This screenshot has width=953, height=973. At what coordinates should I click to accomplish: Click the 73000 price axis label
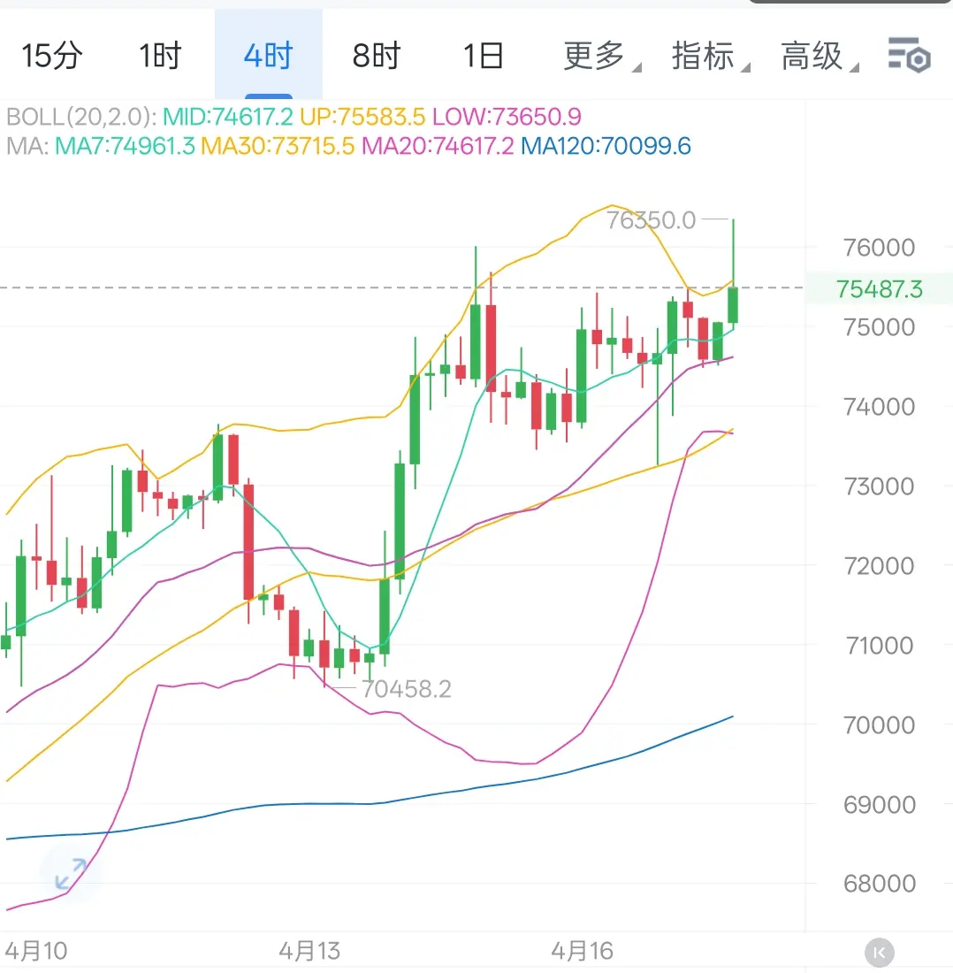point(880,486)
